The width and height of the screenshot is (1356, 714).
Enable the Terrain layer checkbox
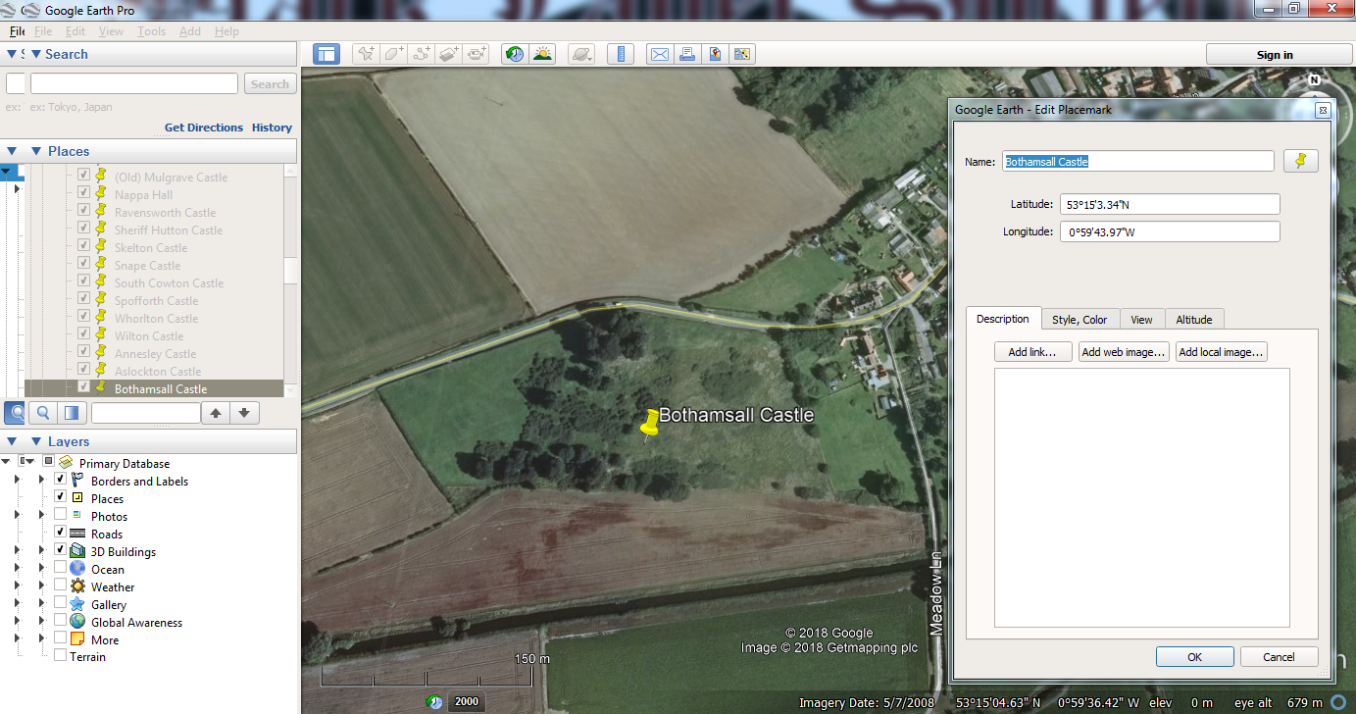61,656
